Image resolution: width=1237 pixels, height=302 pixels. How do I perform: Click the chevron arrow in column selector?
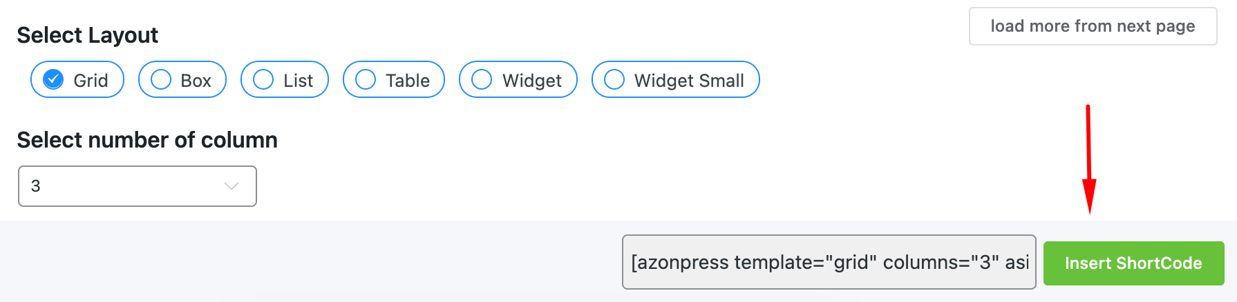click(232, 186)
